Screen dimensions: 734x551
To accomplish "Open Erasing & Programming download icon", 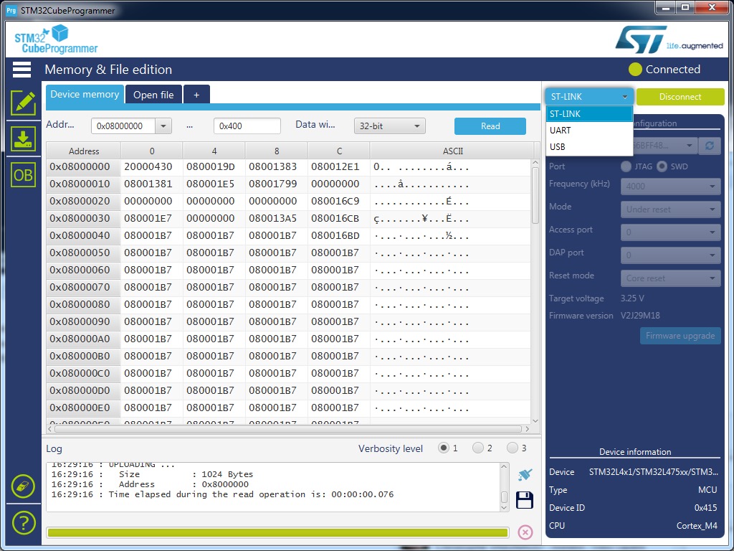I will coord(23,138).
